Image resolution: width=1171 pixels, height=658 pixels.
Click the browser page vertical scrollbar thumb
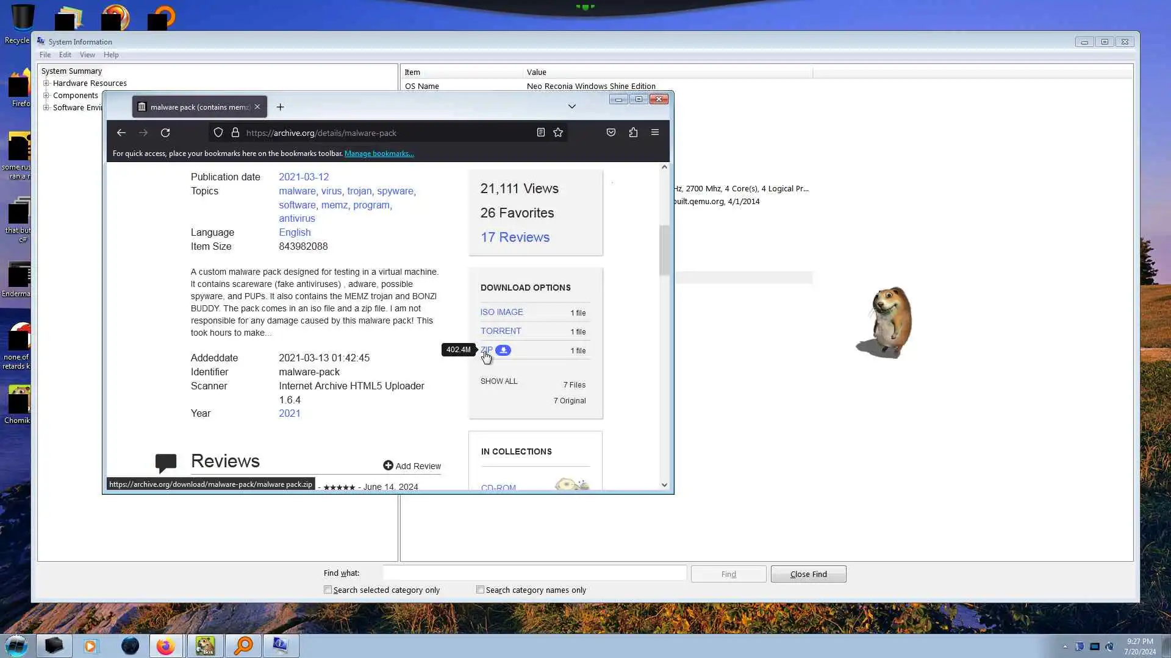point(664,250)
